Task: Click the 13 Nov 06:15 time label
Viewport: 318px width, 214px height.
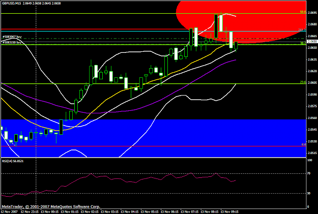Action: [x=170, y=212]
